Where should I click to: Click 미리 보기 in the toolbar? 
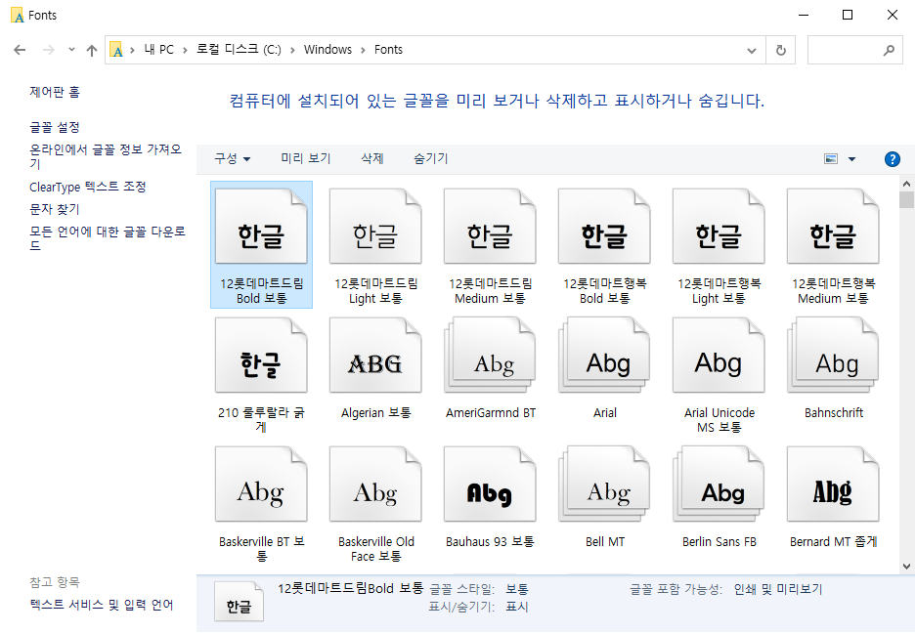pyautogui.click(x=306, y=158)
